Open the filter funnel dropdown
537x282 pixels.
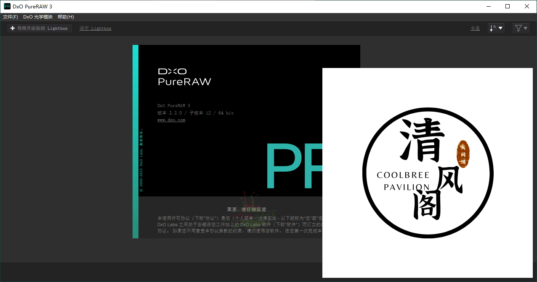[521, 28]
